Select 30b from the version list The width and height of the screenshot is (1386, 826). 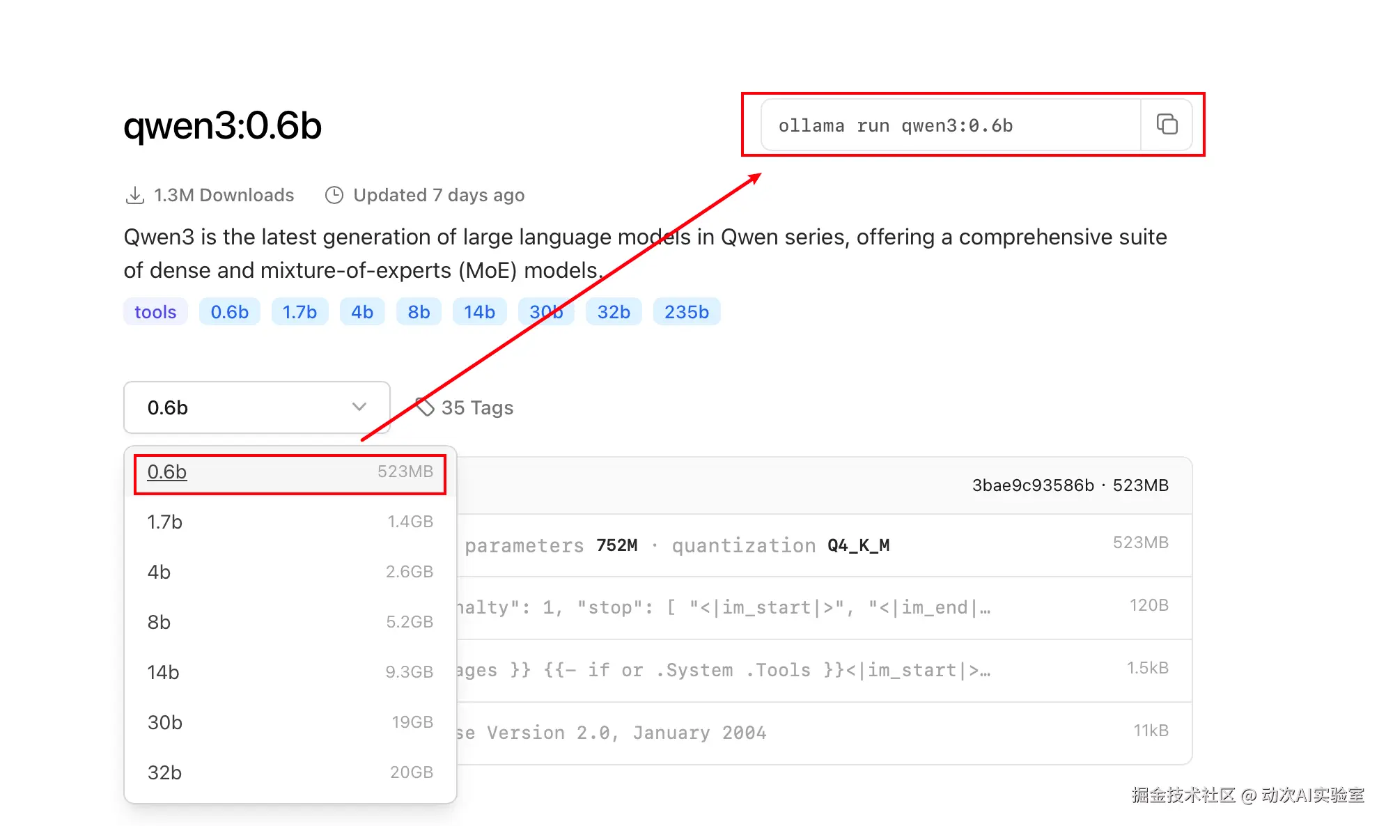pyautogui.click(x=290, y=723)
